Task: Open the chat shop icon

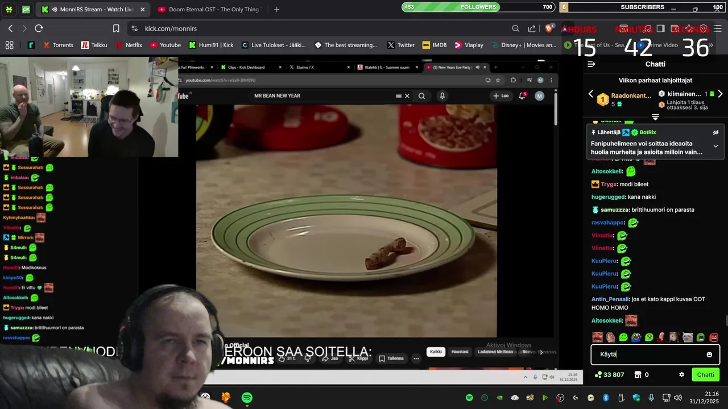Action: [x=638, y=375]
